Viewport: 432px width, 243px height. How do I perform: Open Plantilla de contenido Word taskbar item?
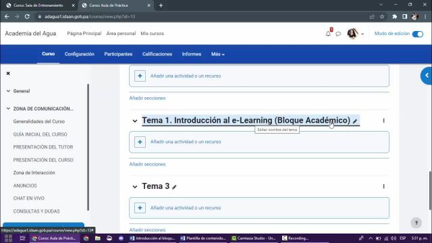pos(202,238)
